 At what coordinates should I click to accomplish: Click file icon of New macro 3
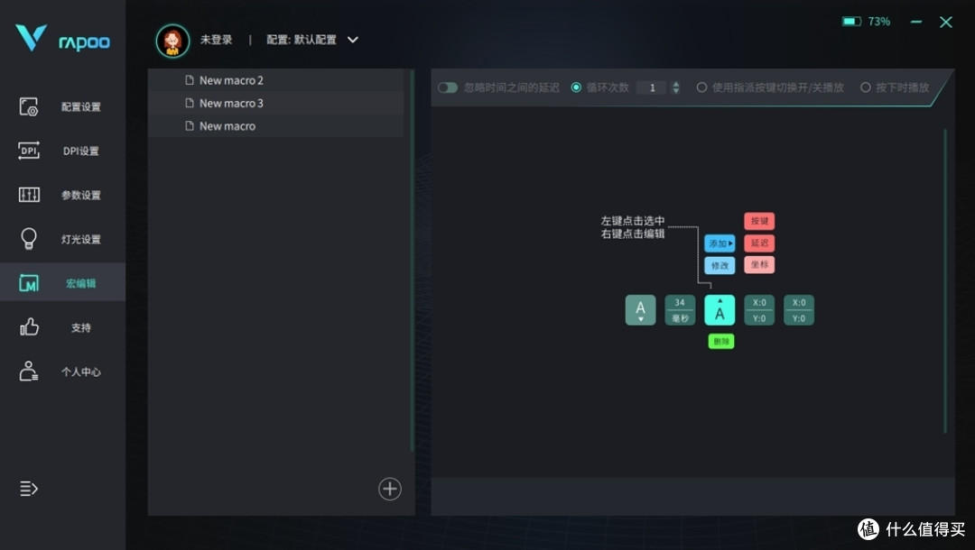pos(190,103)
